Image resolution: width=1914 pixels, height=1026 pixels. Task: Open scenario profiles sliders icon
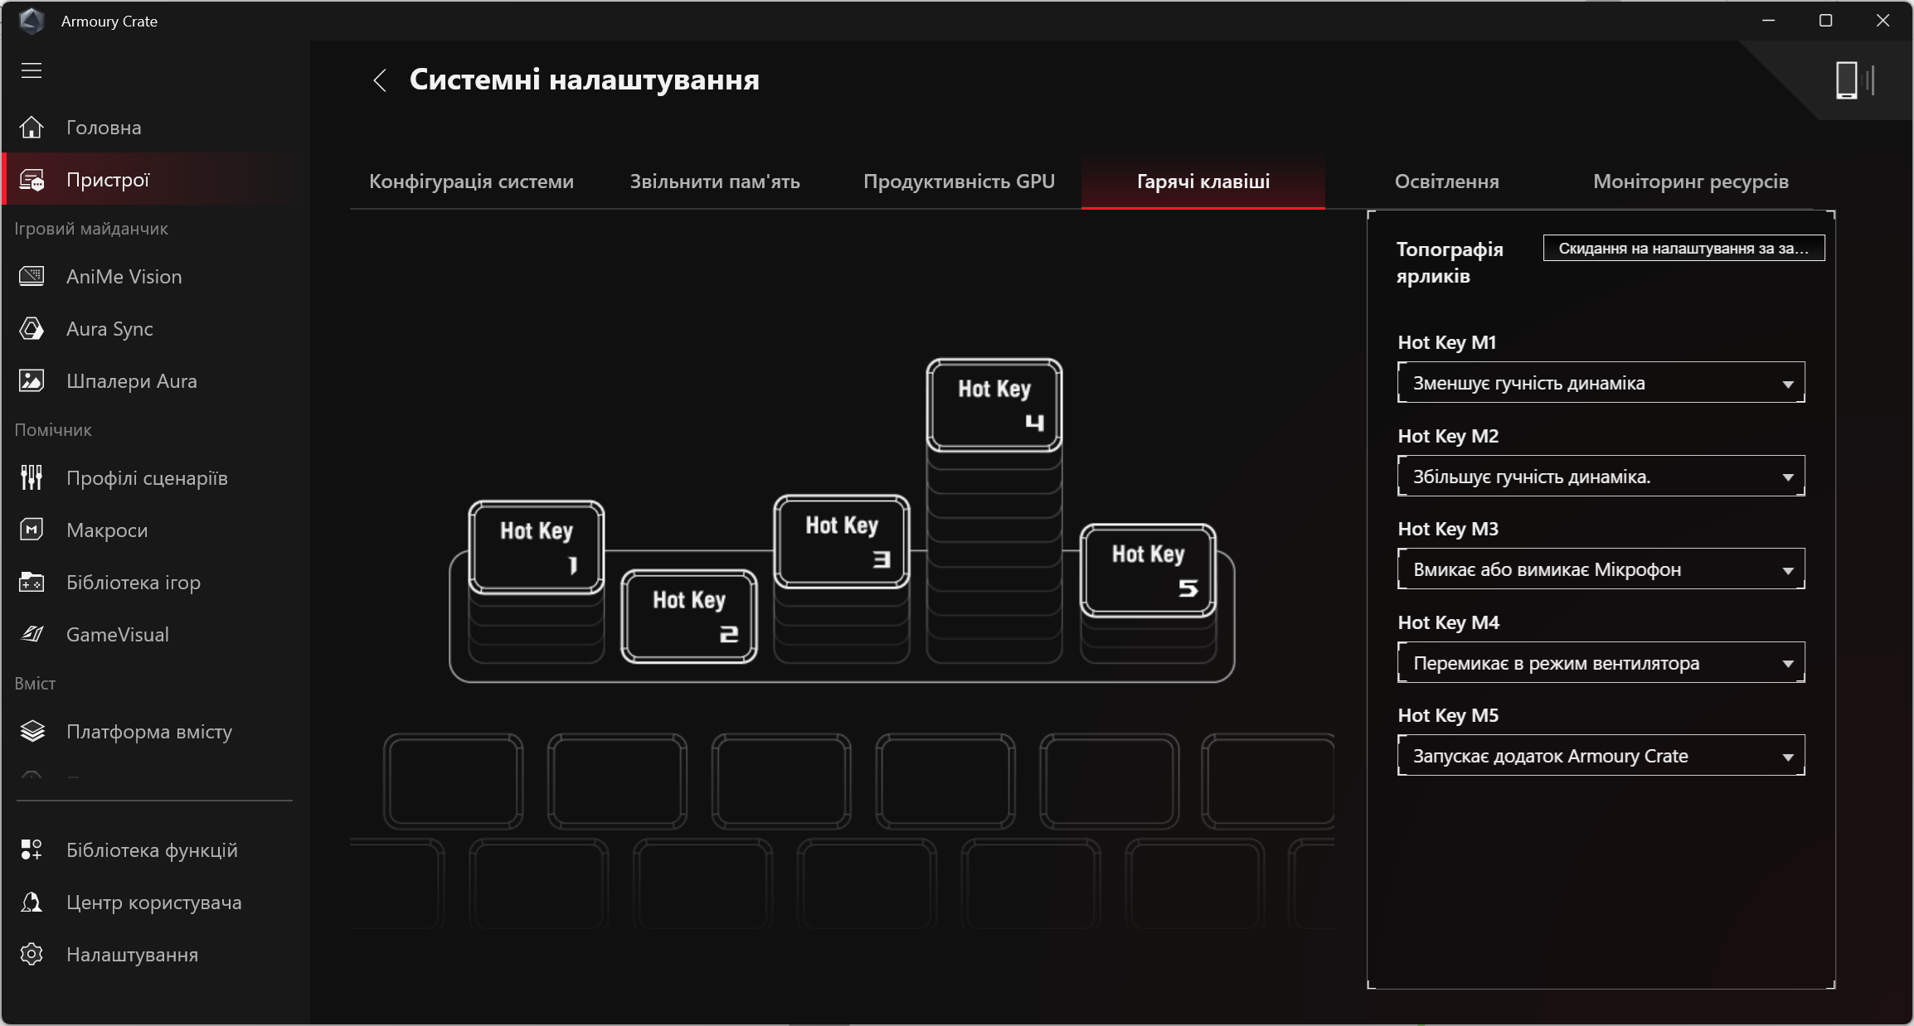point(32,478)
